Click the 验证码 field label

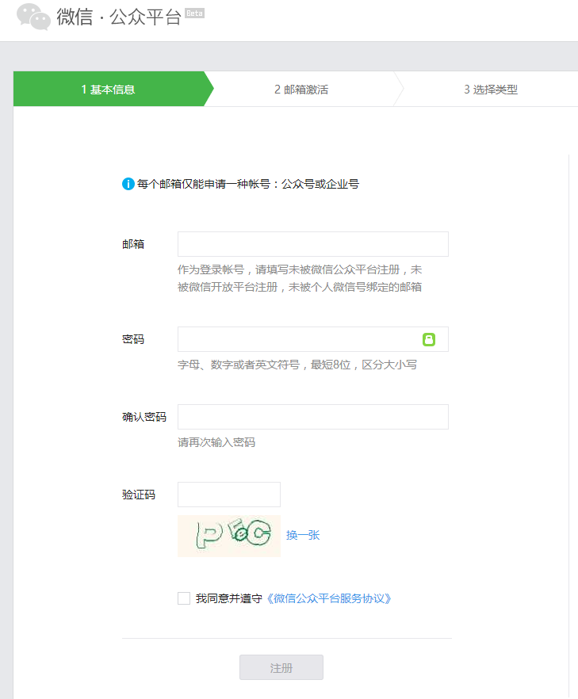pos(139,495)
